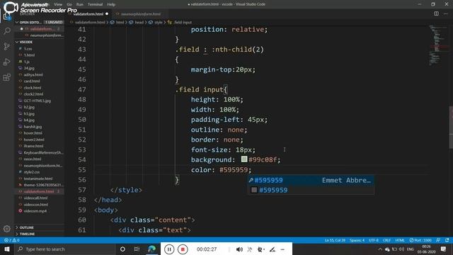The image size is (453, 255).
Task: Open GCT-HTML5.jpg in the explorer
Action: pyautogui.click(x=38, y=101)
